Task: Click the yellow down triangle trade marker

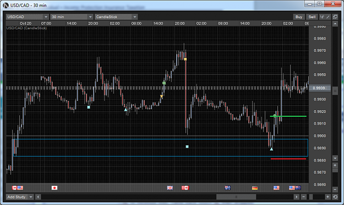Action: click(161, 96)
